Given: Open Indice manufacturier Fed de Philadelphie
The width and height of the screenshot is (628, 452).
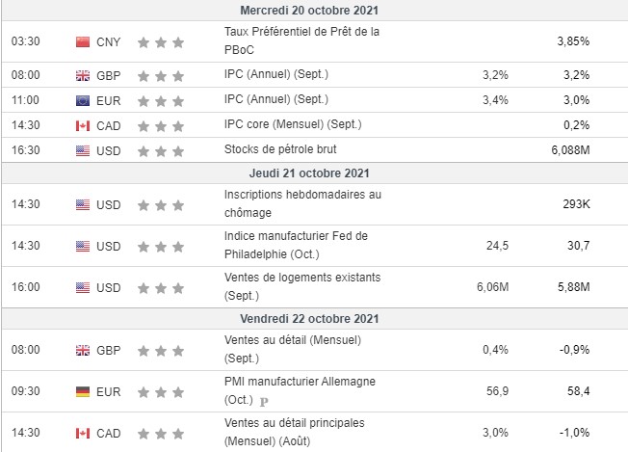Looking at the screenshot, I should pos(296,245).
